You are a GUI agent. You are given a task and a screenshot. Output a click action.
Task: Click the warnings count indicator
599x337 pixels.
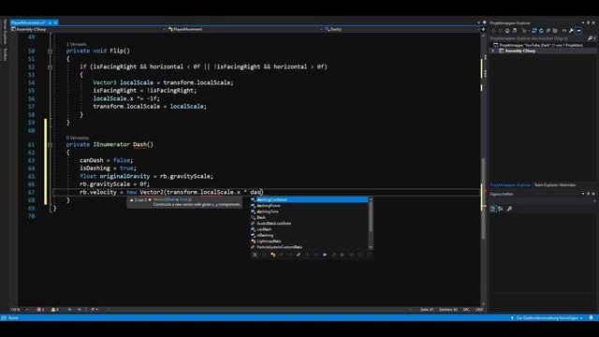click(x=54, y=310)
